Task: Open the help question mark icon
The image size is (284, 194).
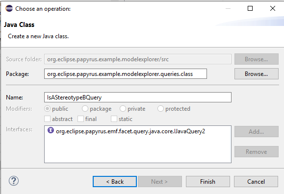Action: pyautogui.click(x=14, y=181)
